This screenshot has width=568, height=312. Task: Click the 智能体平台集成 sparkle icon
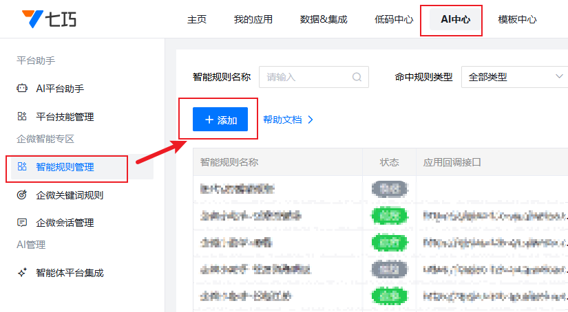[x=22, y=273]
